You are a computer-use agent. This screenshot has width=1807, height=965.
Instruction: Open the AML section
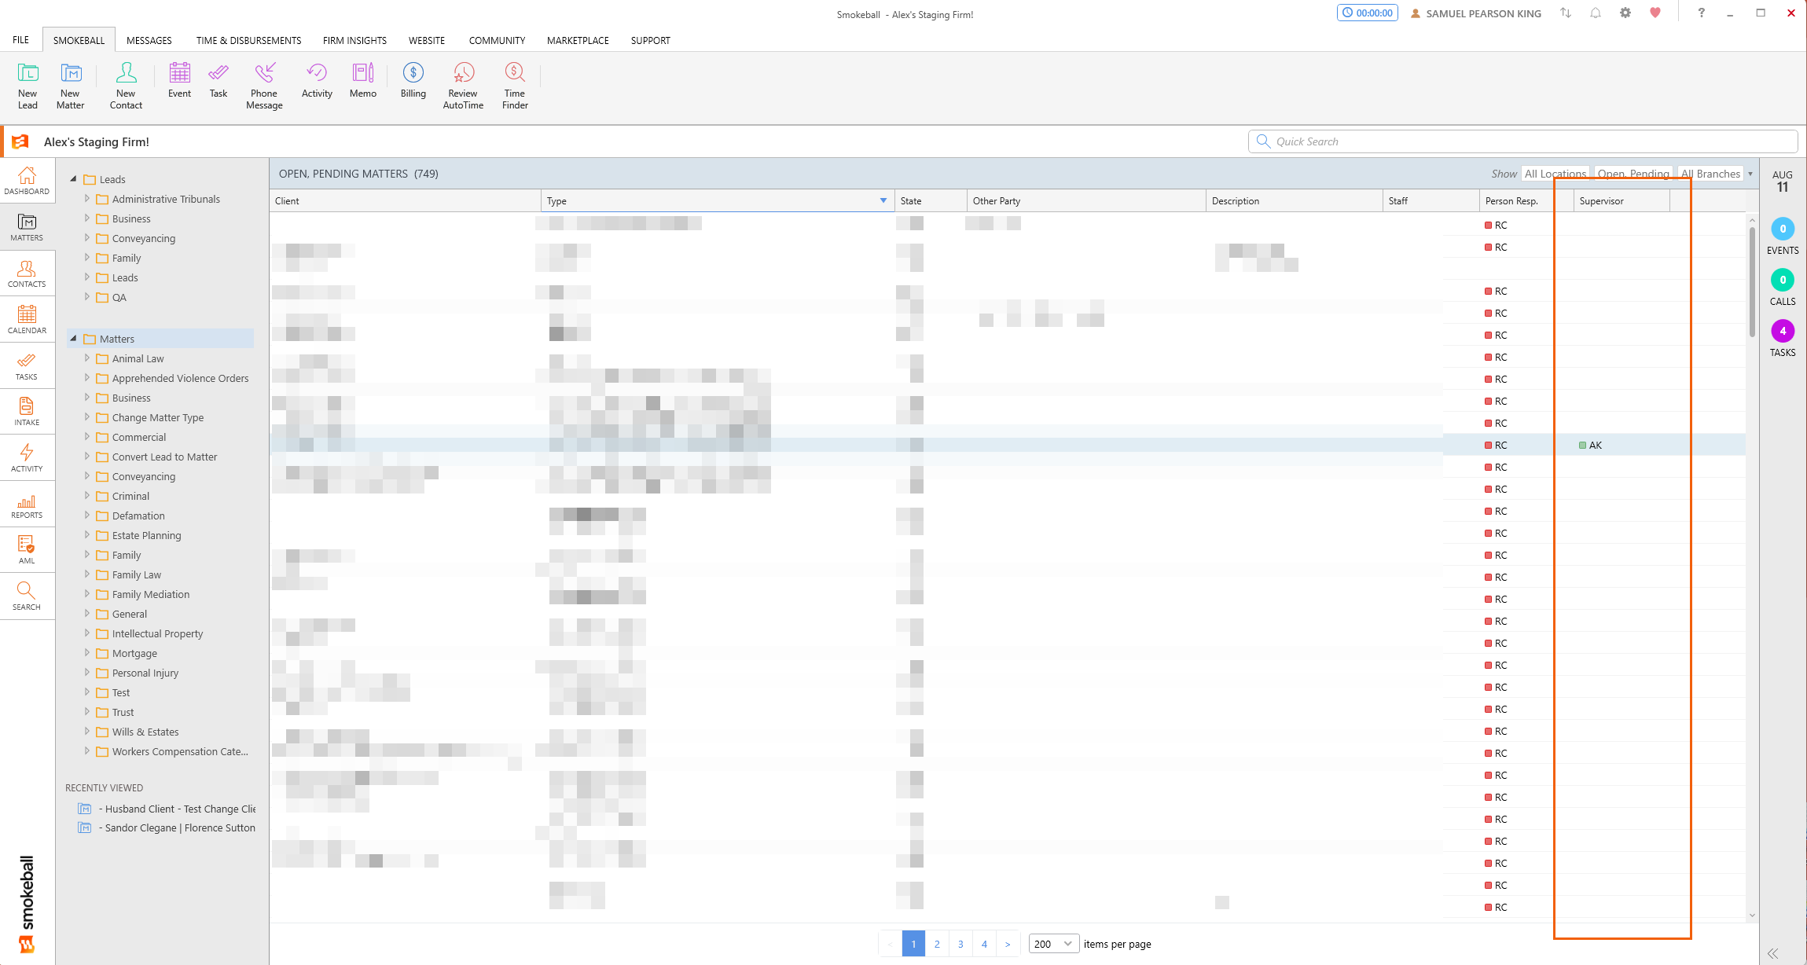(27, 550)
